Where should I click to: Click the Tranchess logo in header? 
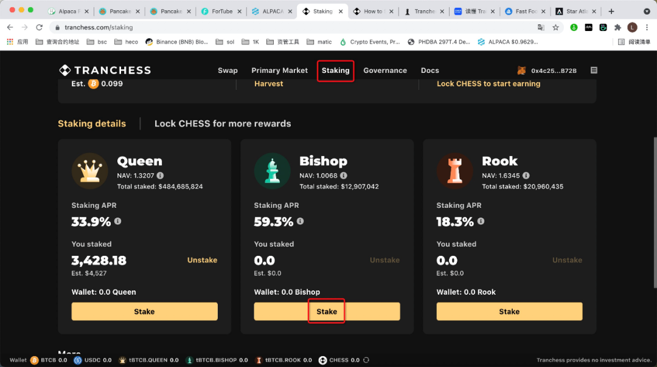105,70
